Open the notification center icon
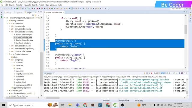The height and width of the screenshot is (108, 192). 187,105
